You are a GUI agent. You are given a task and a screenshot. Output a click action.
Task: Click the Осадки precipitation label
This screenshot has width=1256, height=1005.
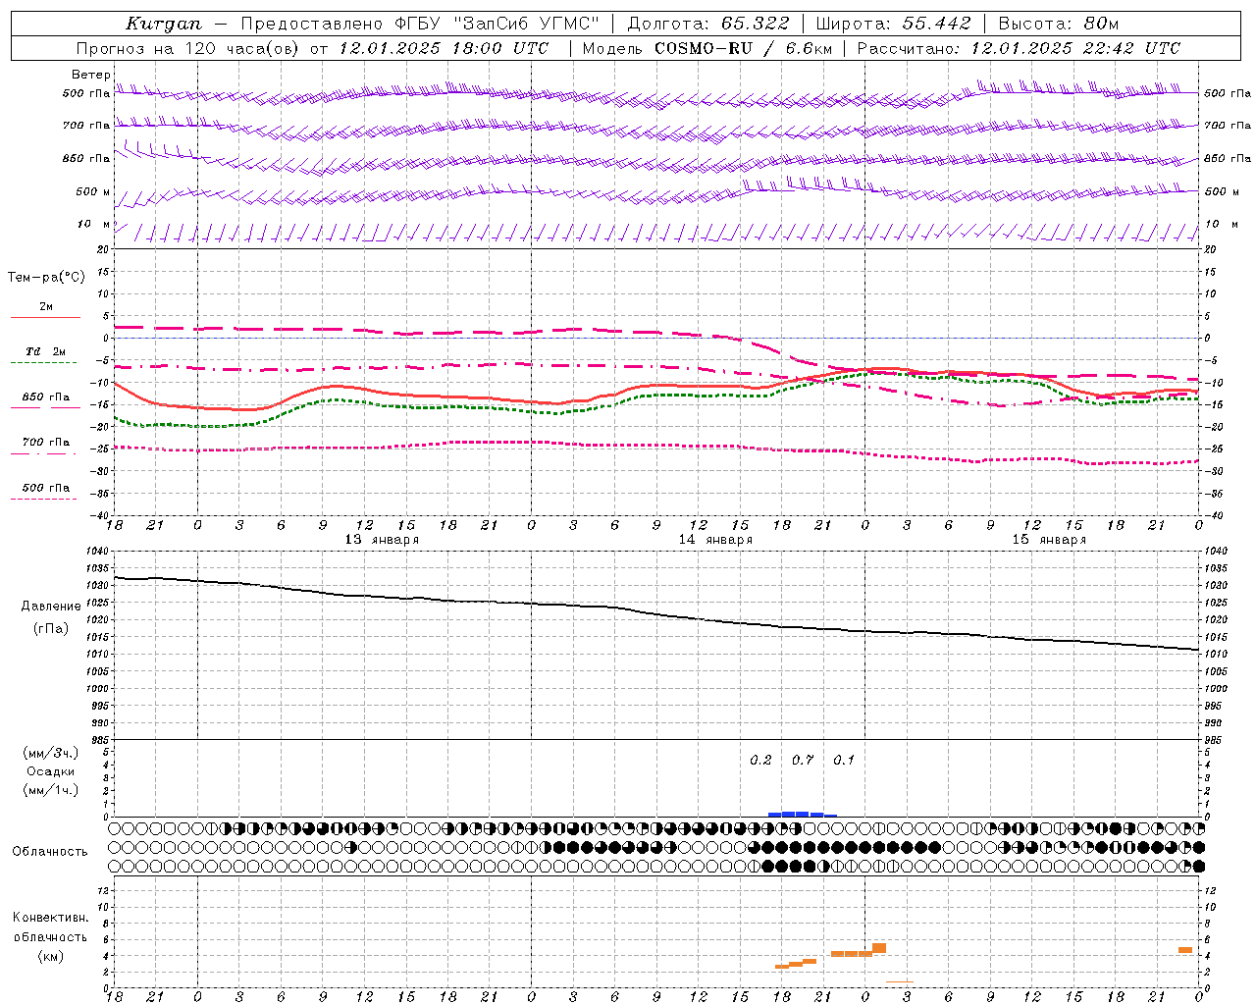(51, 771)
